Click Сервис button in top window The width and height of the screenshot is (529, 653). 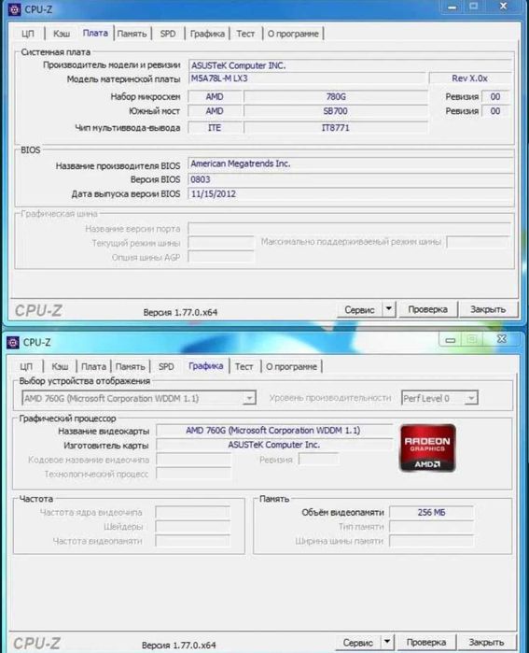pyautogui.click(x=359, y=310)
